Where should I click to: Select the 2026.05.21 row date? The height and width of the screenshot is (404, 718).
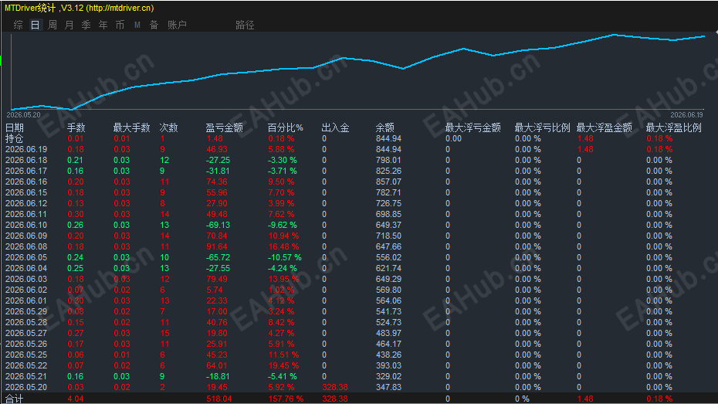(26, 376)
